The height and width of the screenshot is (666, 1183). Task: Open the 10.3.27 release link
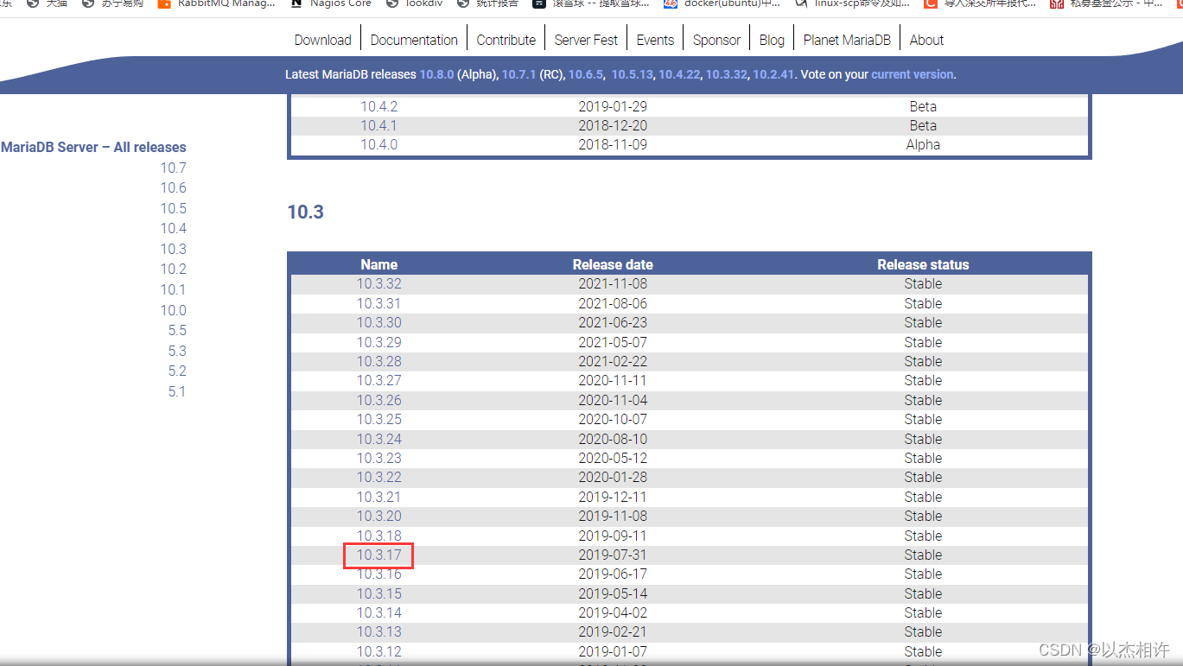point(379,381)
